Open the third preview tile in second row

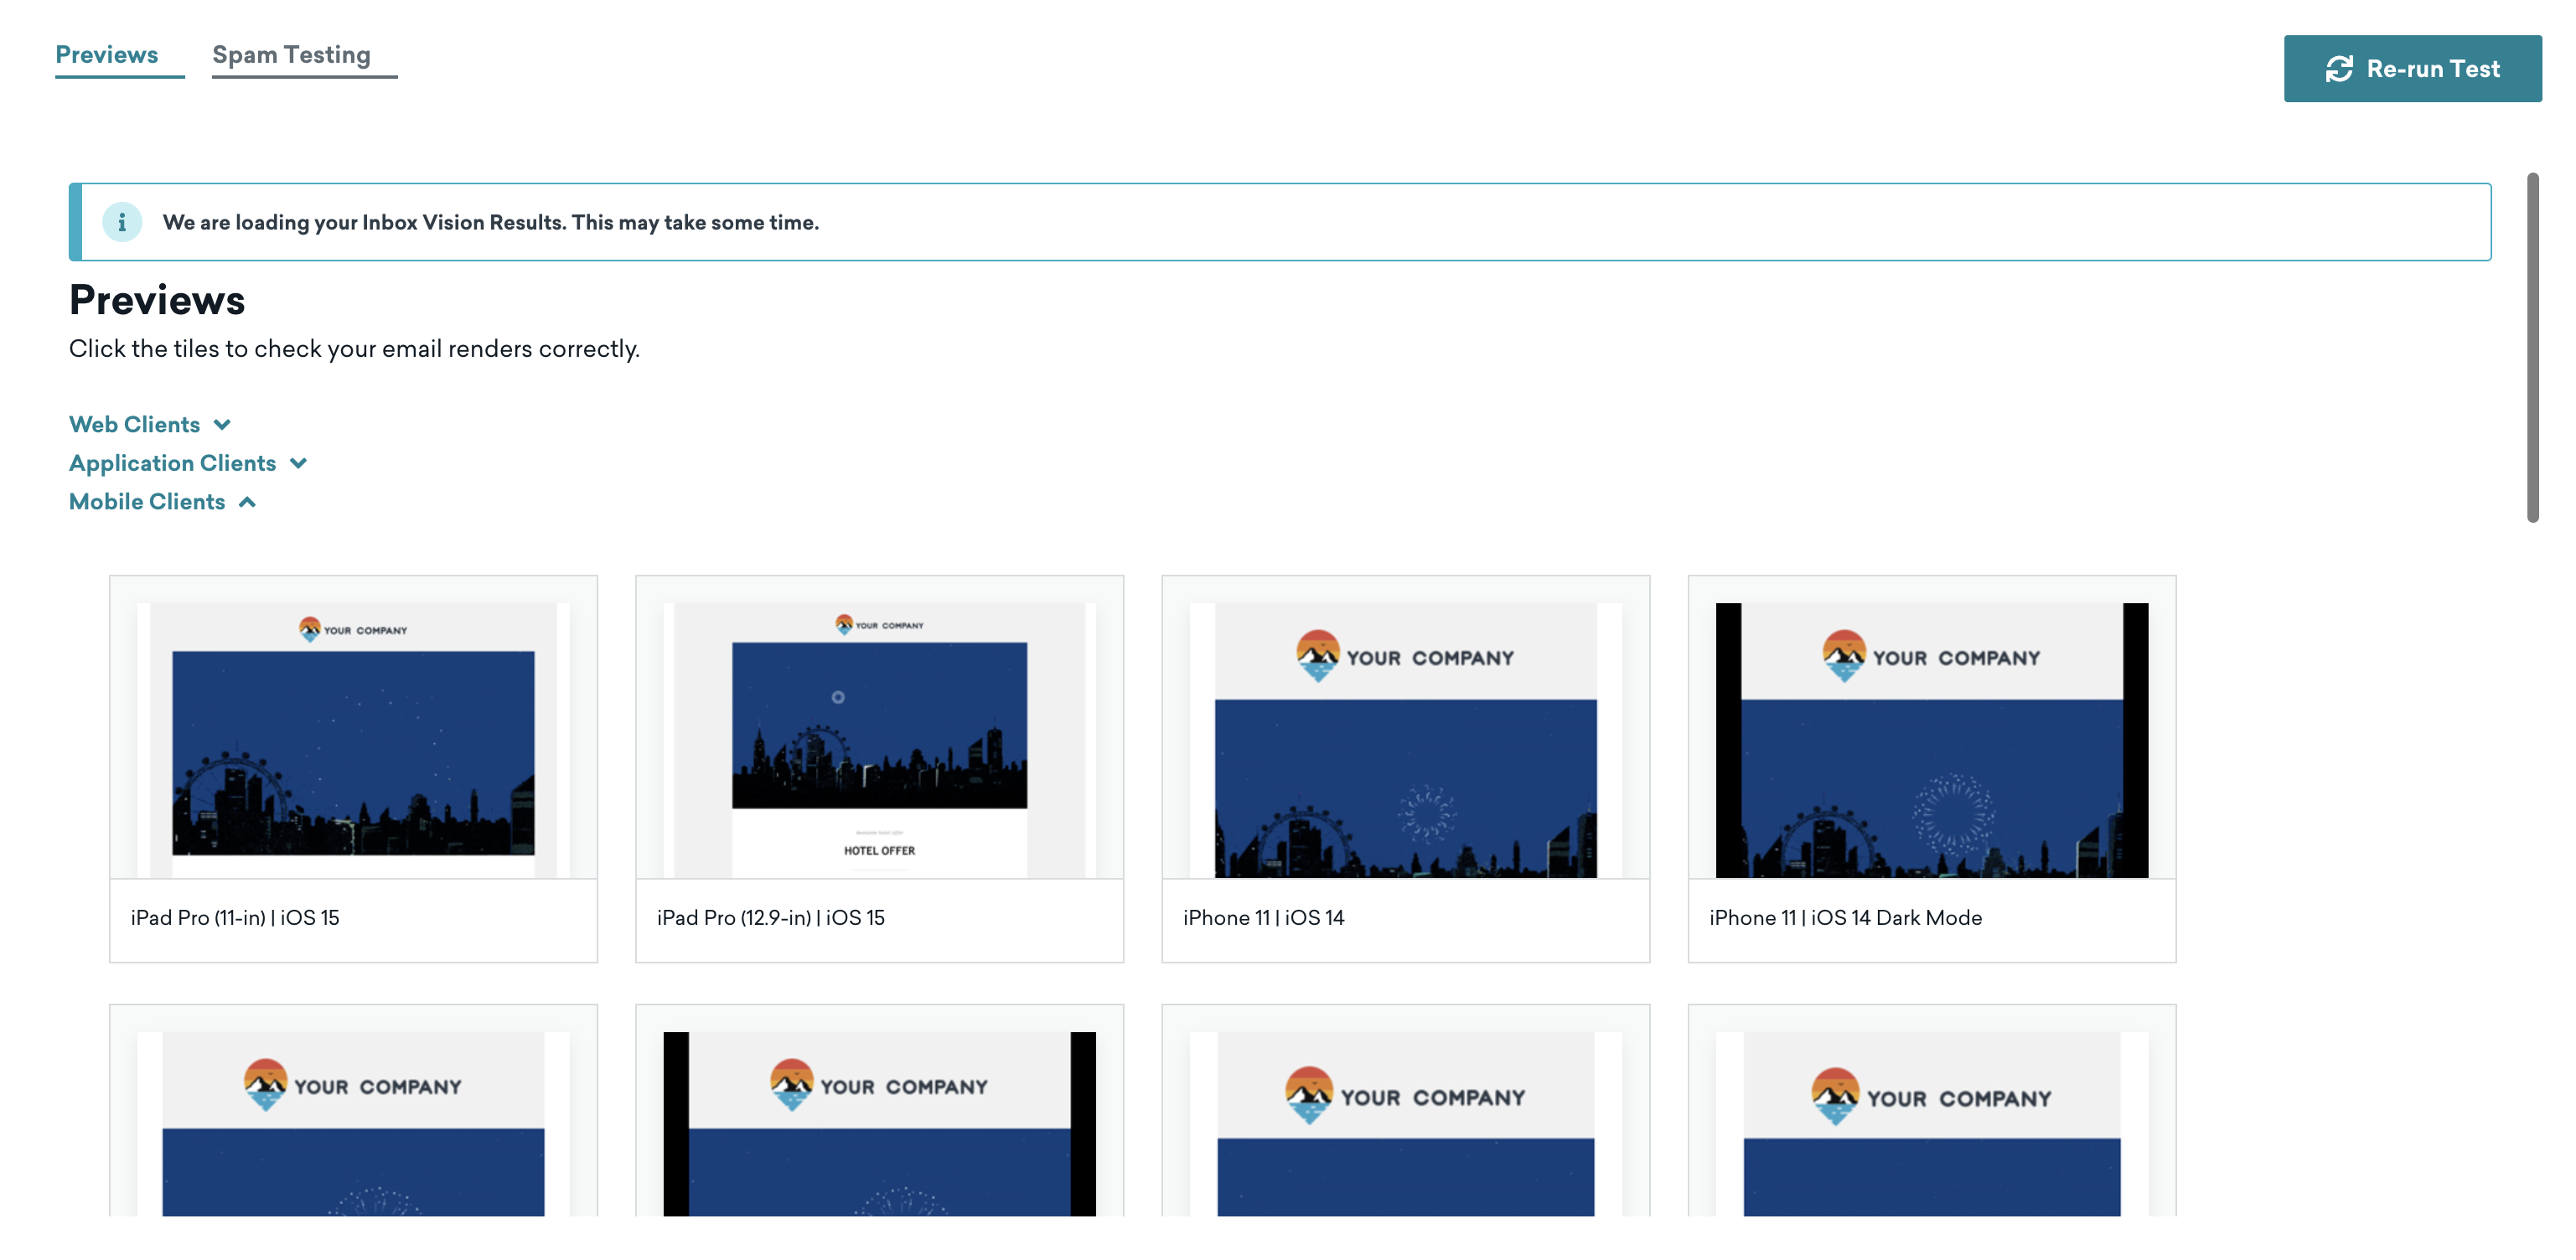click(x=1405, y=1111)
